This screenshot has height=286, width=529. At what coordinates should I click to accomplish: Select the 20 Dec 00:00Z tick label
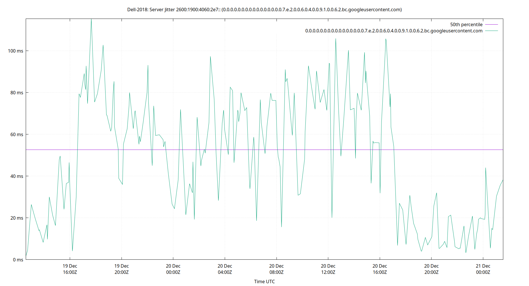coord(173,269)
